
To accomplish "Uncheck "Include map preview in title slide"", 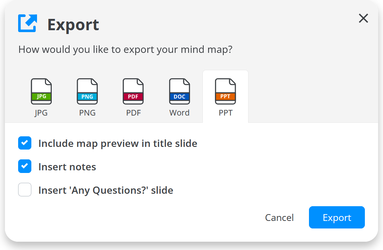I will [x=25, y=143].
